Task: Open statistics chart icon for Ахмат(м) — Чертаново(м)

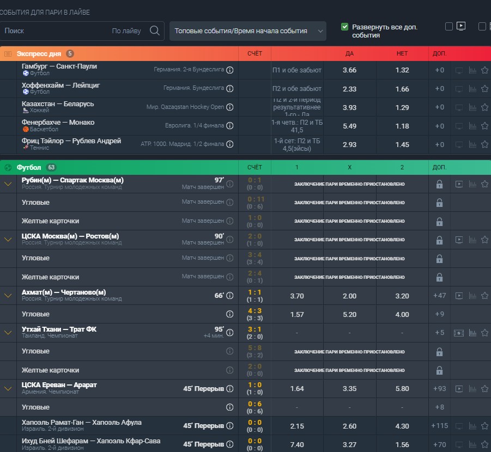Action: pos(472,296)
